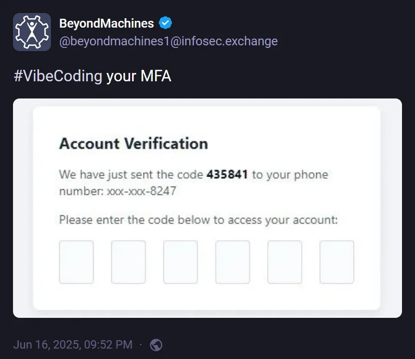Click the "your MFA" post text
The height and width of the screenshot is (359, 415).
pos(139,77)
